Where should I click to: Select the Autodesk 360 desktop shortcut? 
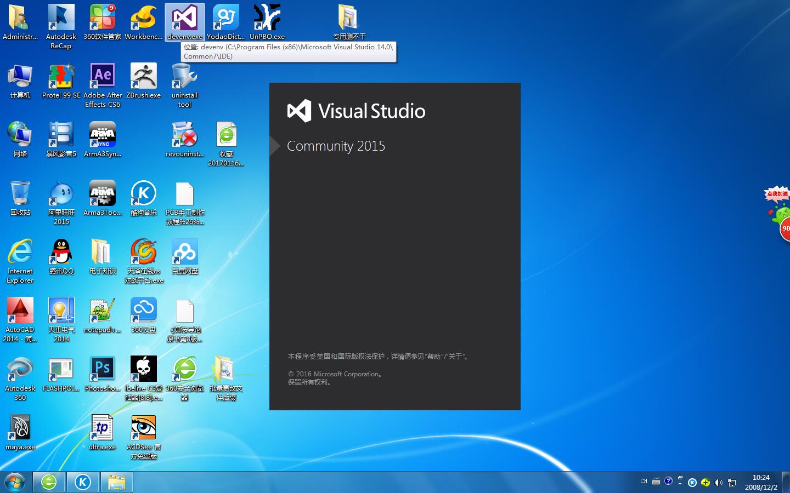point(20,379)
